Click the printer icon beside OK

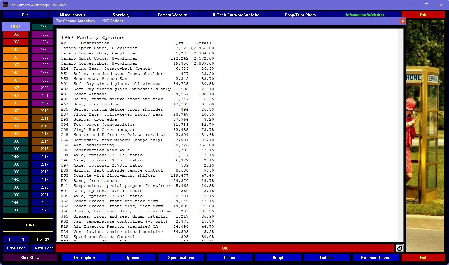[x=399, y=248]
